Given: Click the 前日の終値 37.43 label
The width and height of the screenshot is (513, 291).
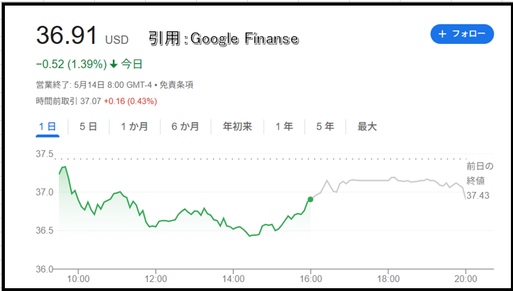Looking at the screenshot, I should pos(479,181).
